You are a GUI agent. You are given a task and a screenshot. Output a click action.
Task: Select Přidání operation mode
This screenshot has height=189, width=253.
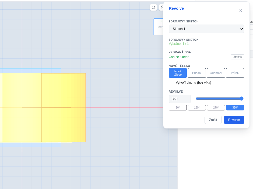tap(197, 73)
